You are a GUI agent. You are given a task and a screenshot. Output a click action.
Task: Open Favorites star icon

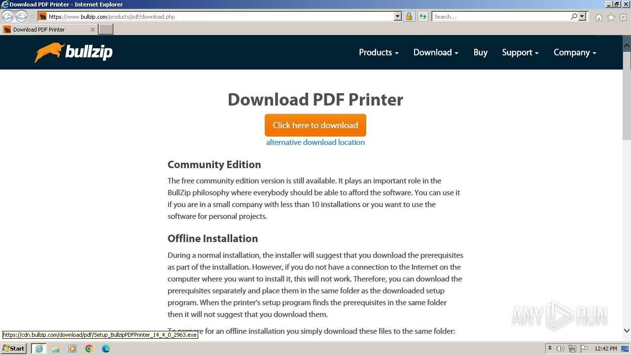[611, 17]
